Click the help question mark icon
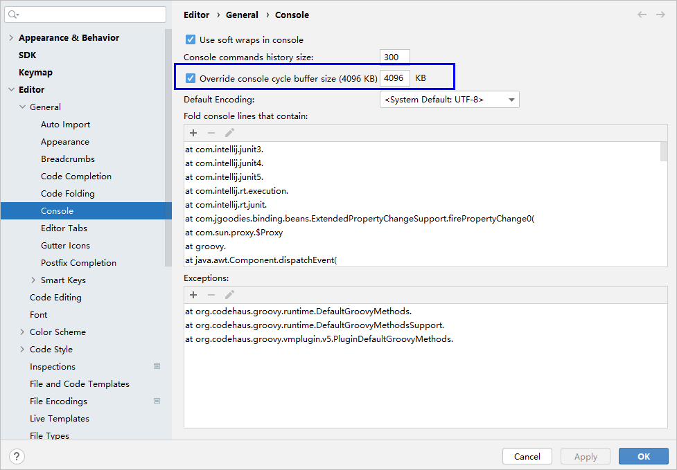The height and width of the screenshot is (470, 677). pos(17,456)
